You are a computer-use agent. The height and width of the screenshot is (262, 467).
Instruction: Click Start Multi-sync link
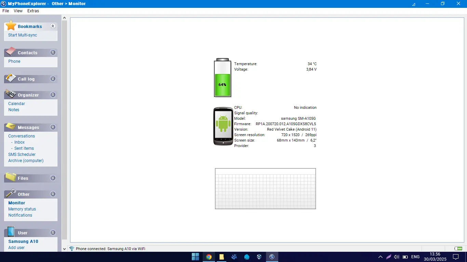23,35
